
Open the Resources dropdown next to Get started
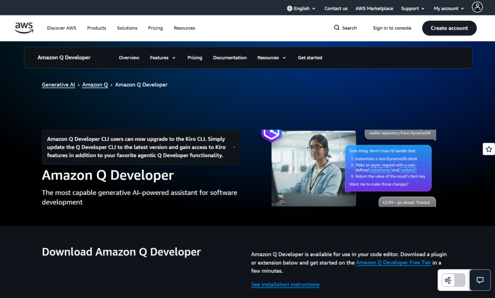(271, 57)
